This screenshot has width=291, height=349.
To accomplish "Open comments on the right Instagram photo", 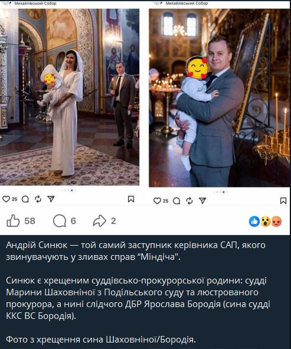I will 176,201.
